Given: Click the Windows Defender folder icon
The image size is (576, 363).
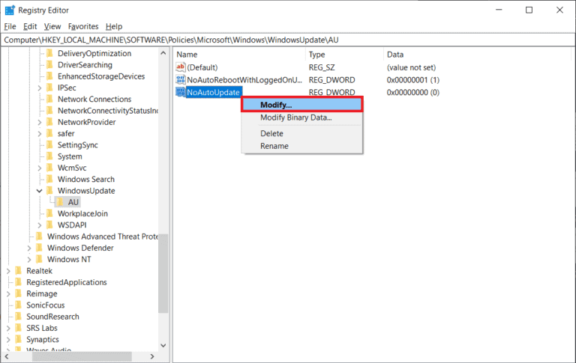Looking at the screenshot, I should (x=40, y=248).
